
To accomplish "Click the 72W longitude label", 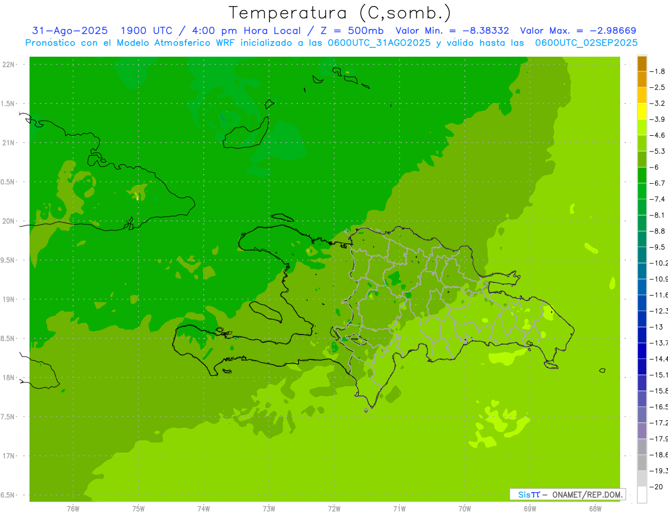I will (334, 508).
